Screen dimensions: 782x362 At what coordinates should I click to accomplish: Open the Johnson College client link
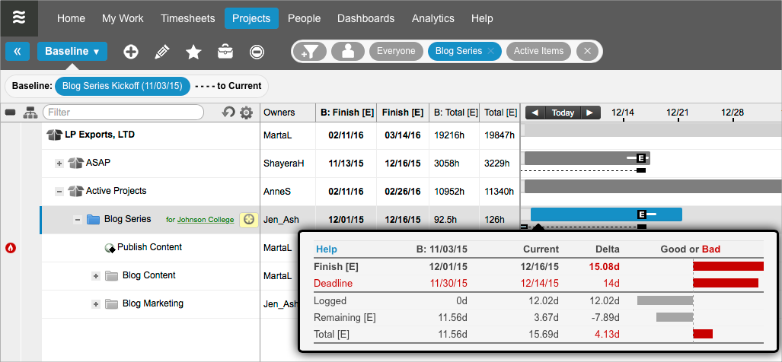tap(206, 220)
